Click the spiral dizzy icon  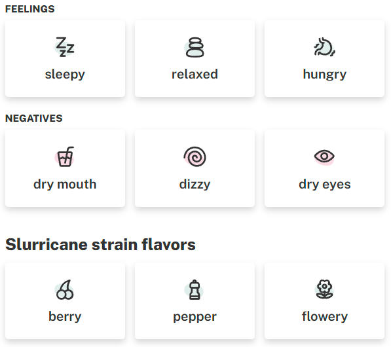[195, 156]
